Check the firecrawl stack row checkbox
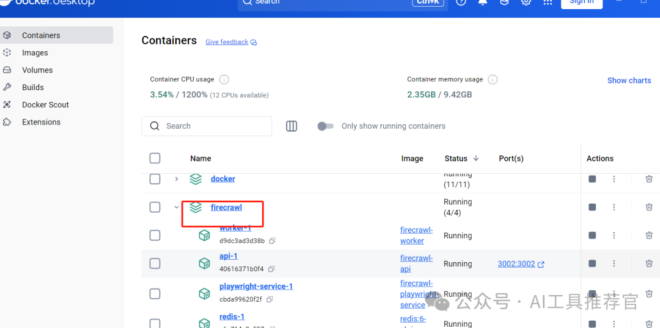Image resolution: width=660 pixels, height=328 pixels. click(x=155, y=207)
